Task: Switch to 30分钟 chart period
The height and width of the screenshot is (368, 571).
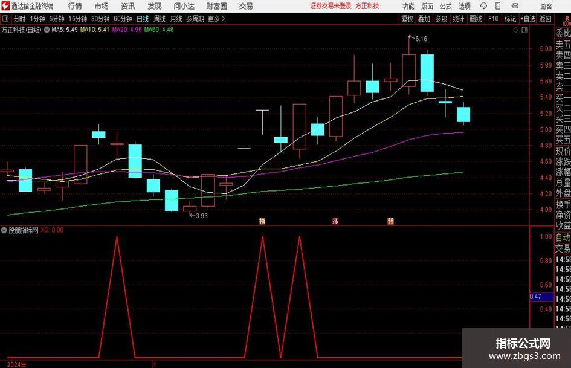Action: (x=100, y=19)
